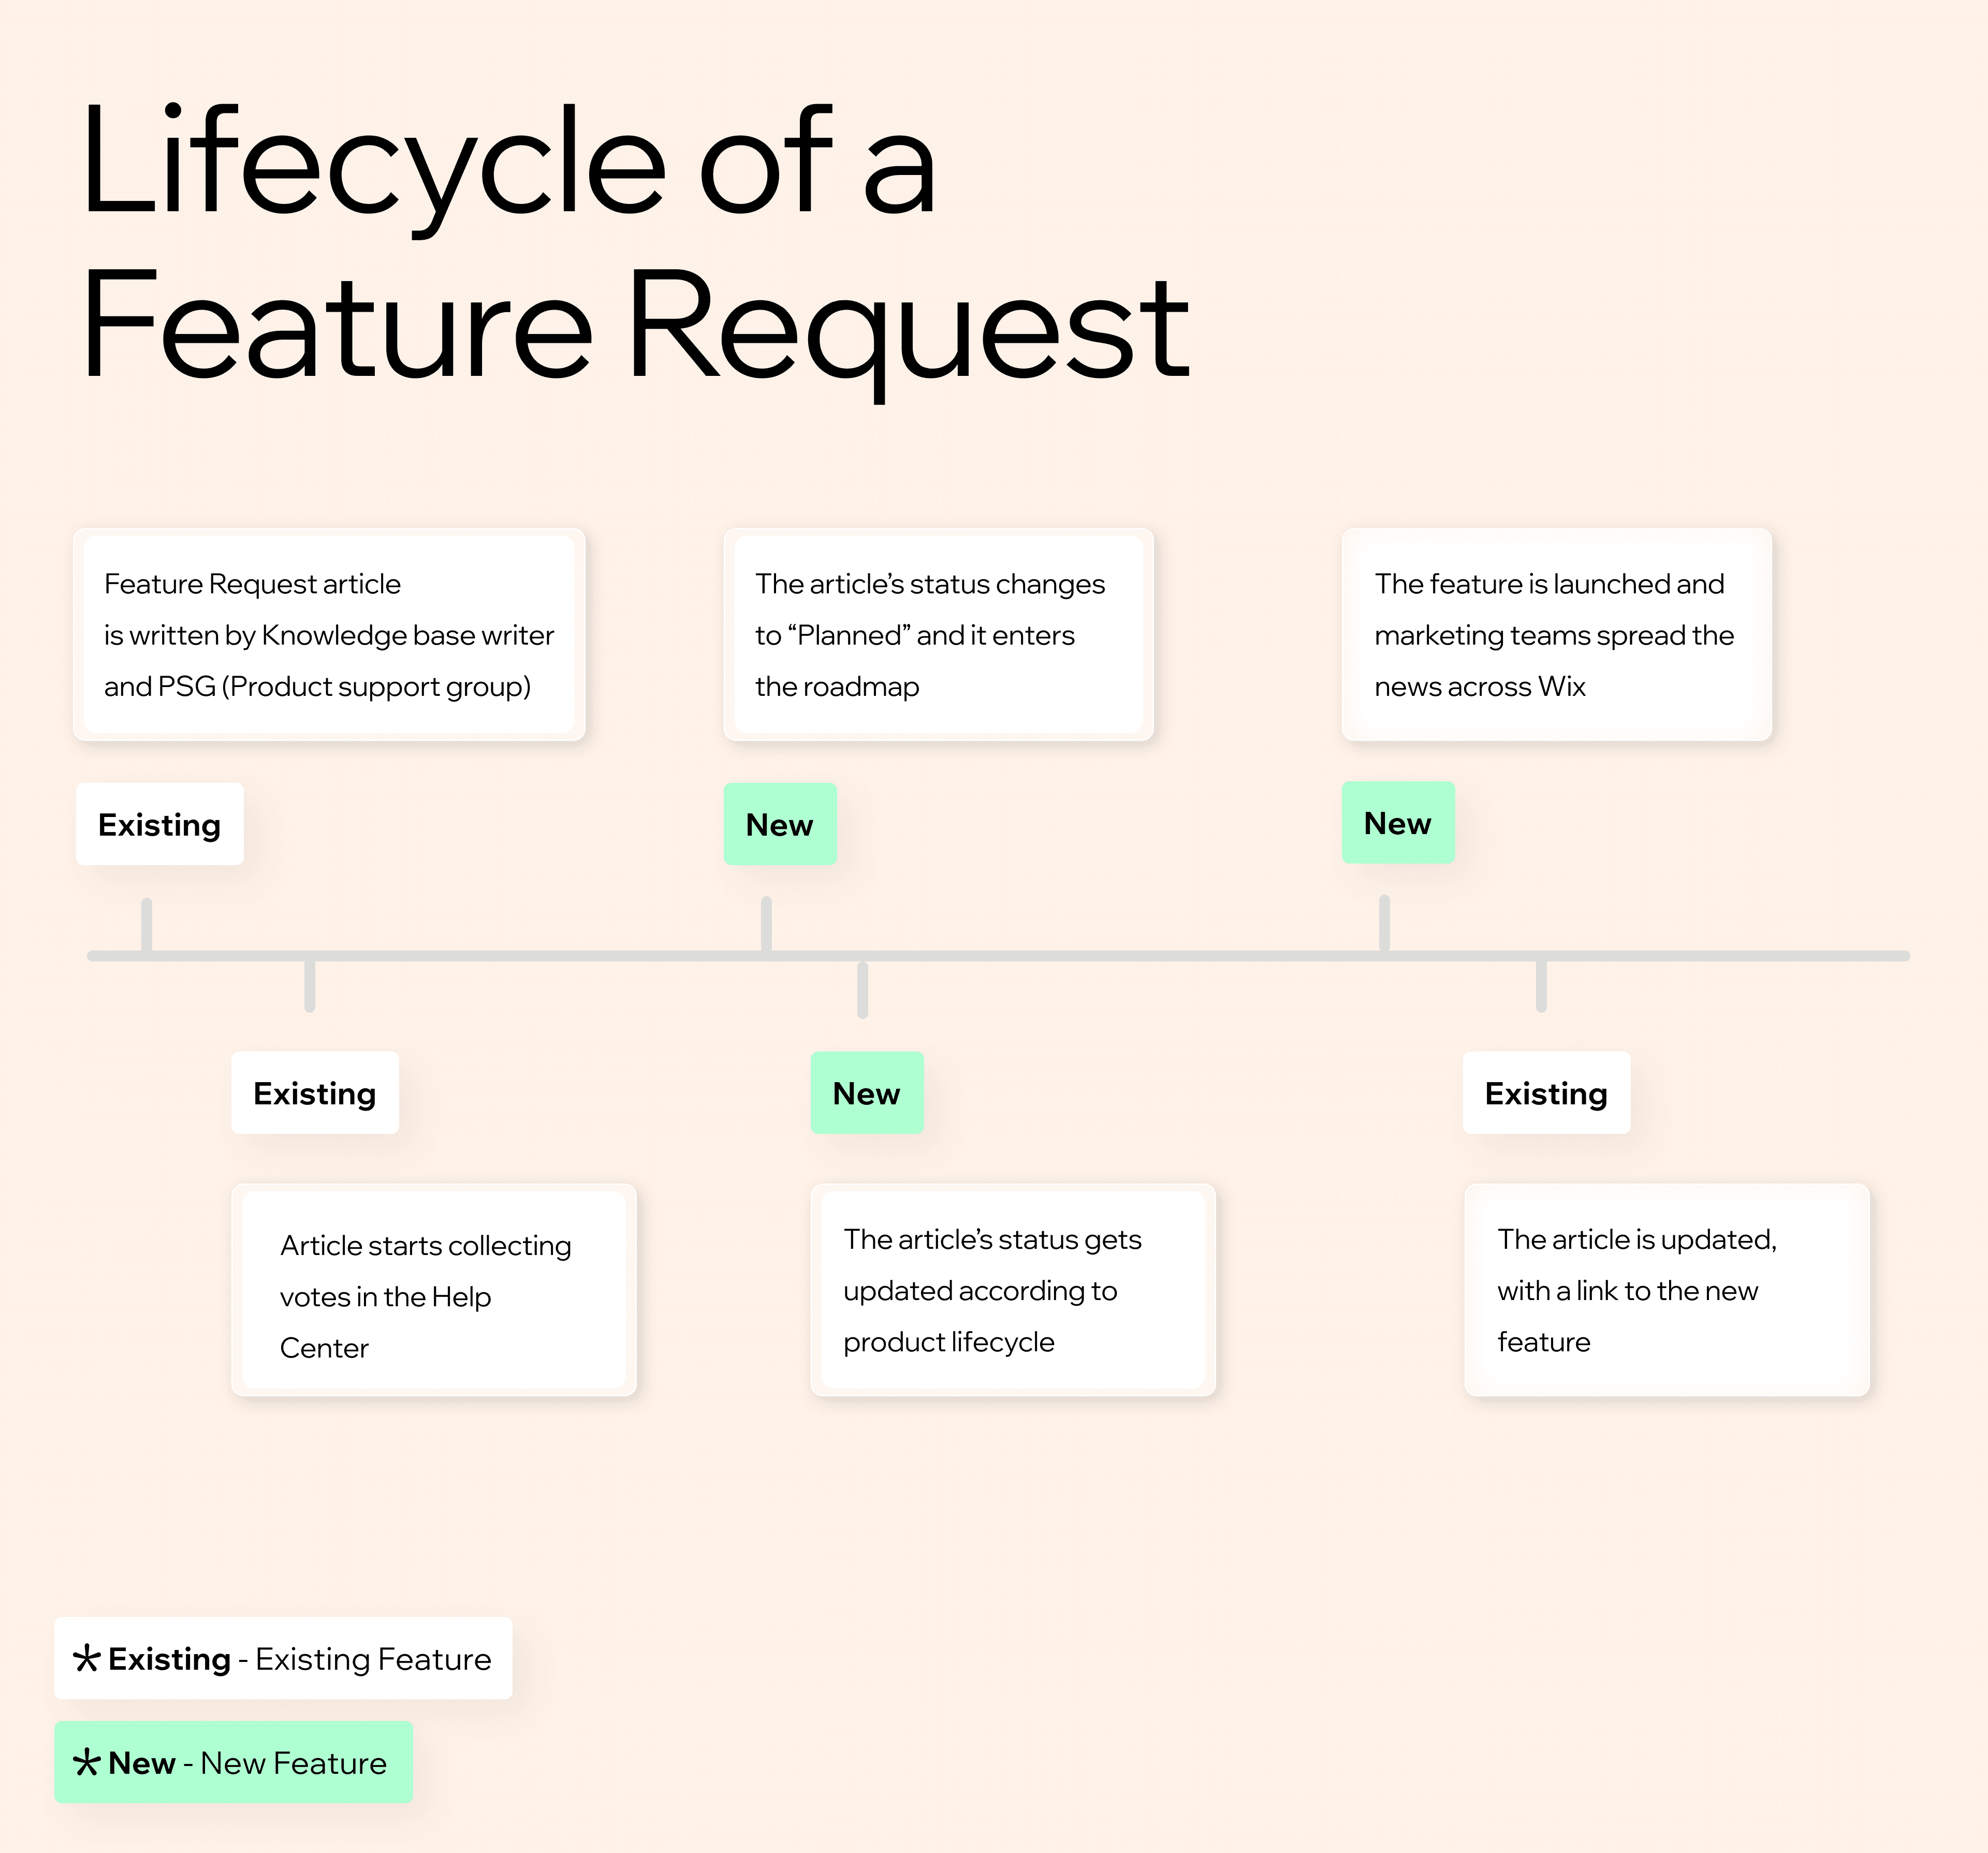Select the link to new feature card
Viewport: 1988px width, 1853px height.
pos(1666,1290)
